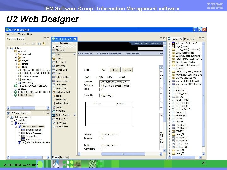227x170 pixels.
Task: Switch to the Properties tab
Action: click(x=189, y=39)
